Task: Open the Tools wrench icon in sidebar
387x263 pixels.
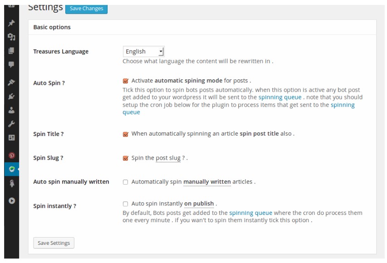Action: point(11,124)
